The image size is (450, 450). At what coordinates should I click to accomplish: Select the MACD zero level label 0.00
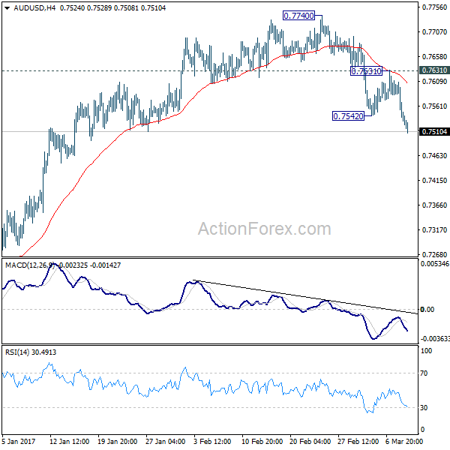pos(427,309)
